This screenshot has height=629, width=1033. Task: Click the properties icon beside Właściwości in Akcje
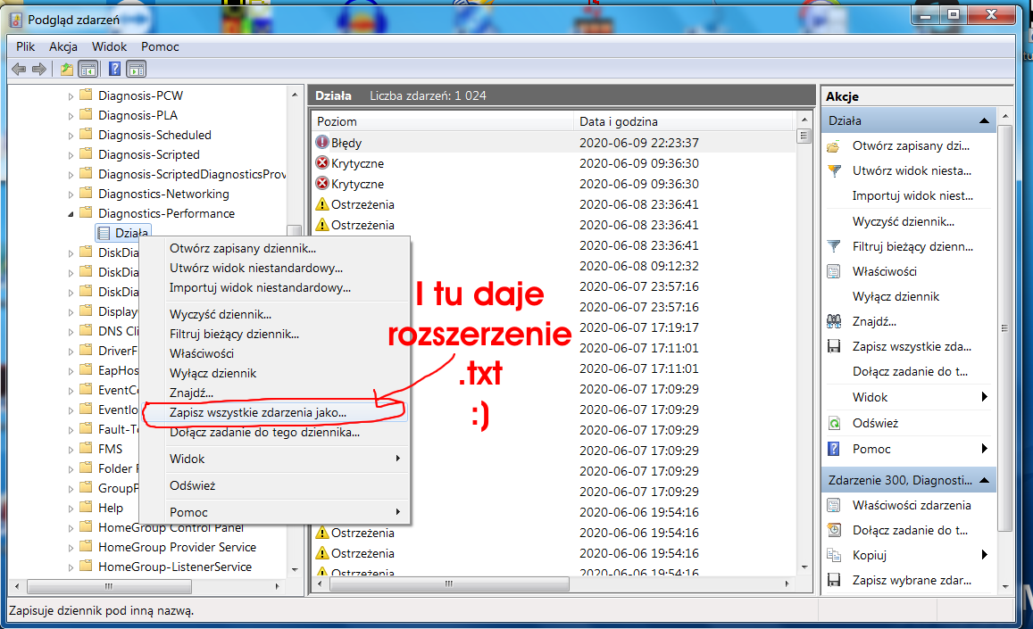pos(833,272)
